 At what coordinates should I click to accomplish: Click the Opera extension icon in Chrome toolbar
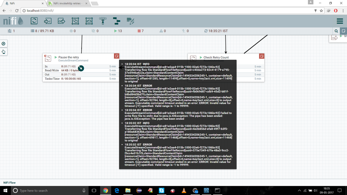pyautogui.click(x=336, y=11)
